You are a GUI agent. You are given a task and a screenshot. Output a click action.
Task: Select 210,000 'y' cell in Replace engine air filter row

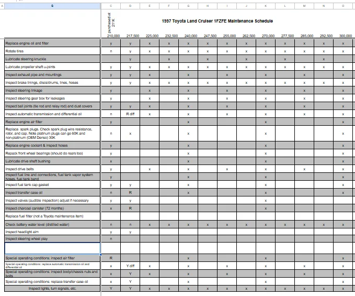111,122
